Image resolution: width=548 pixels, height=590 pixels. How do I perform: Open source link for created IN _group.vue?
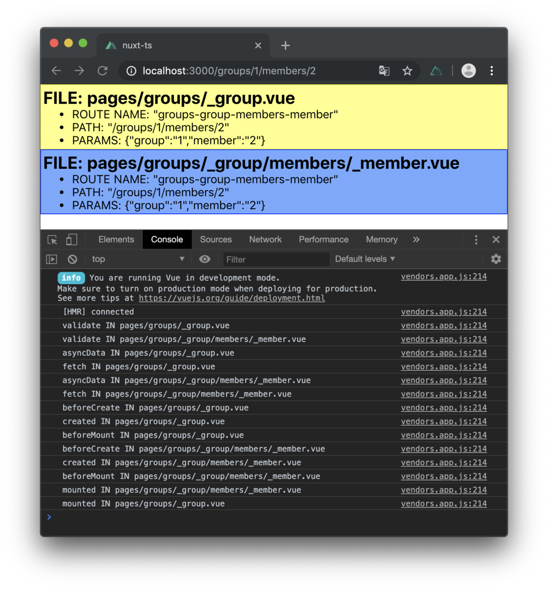point(444,421)
